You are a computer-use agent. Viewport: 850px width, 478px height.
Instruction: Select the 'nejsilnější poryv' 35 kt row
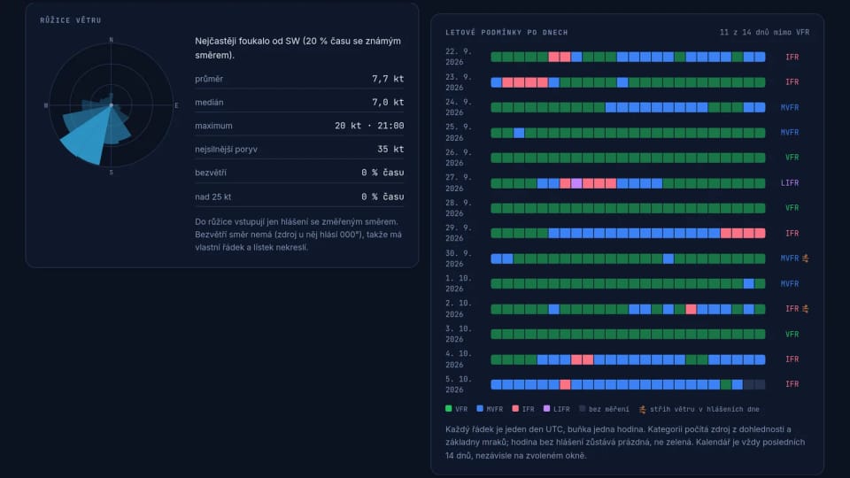[x=299, y=149]
